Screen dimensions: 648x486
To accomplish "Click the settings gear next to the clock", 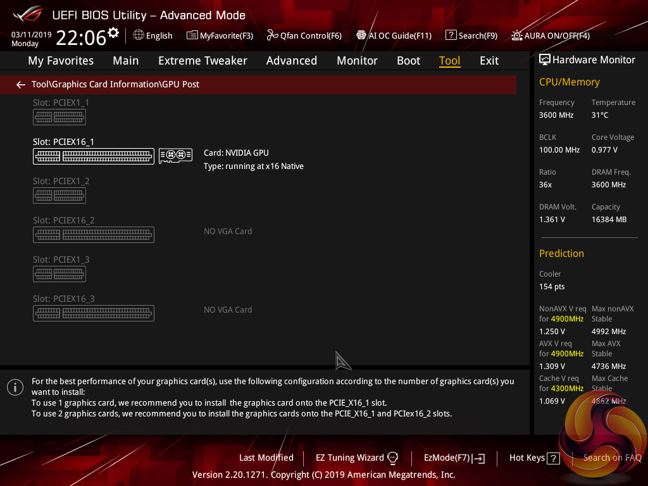I will pos(113,33).
